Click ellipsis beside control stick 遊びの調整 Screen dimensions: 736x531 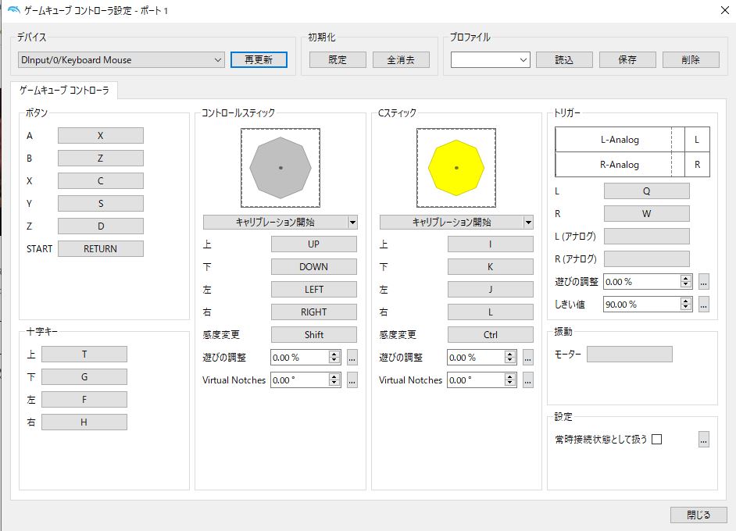(352, 358)
